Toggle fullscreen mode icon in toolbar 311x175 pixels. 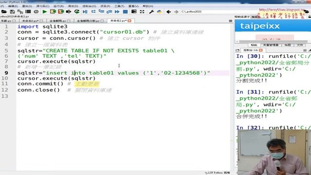pyautogui.click(x=142, y=12)
